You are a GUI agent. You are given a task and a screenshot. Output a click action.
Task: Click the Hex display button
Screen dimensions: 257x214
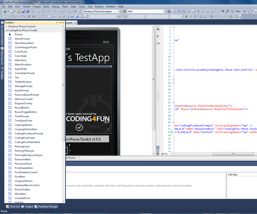point(238,11)
